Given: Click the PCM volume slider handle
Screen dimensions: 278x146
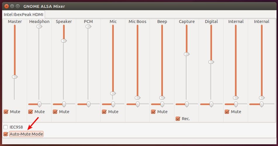Looking at the screenshot, I should tap(88, 26).
